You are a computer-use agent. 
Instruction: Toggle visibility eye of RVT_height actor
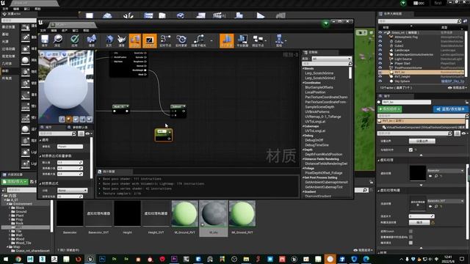click(380, 76)
